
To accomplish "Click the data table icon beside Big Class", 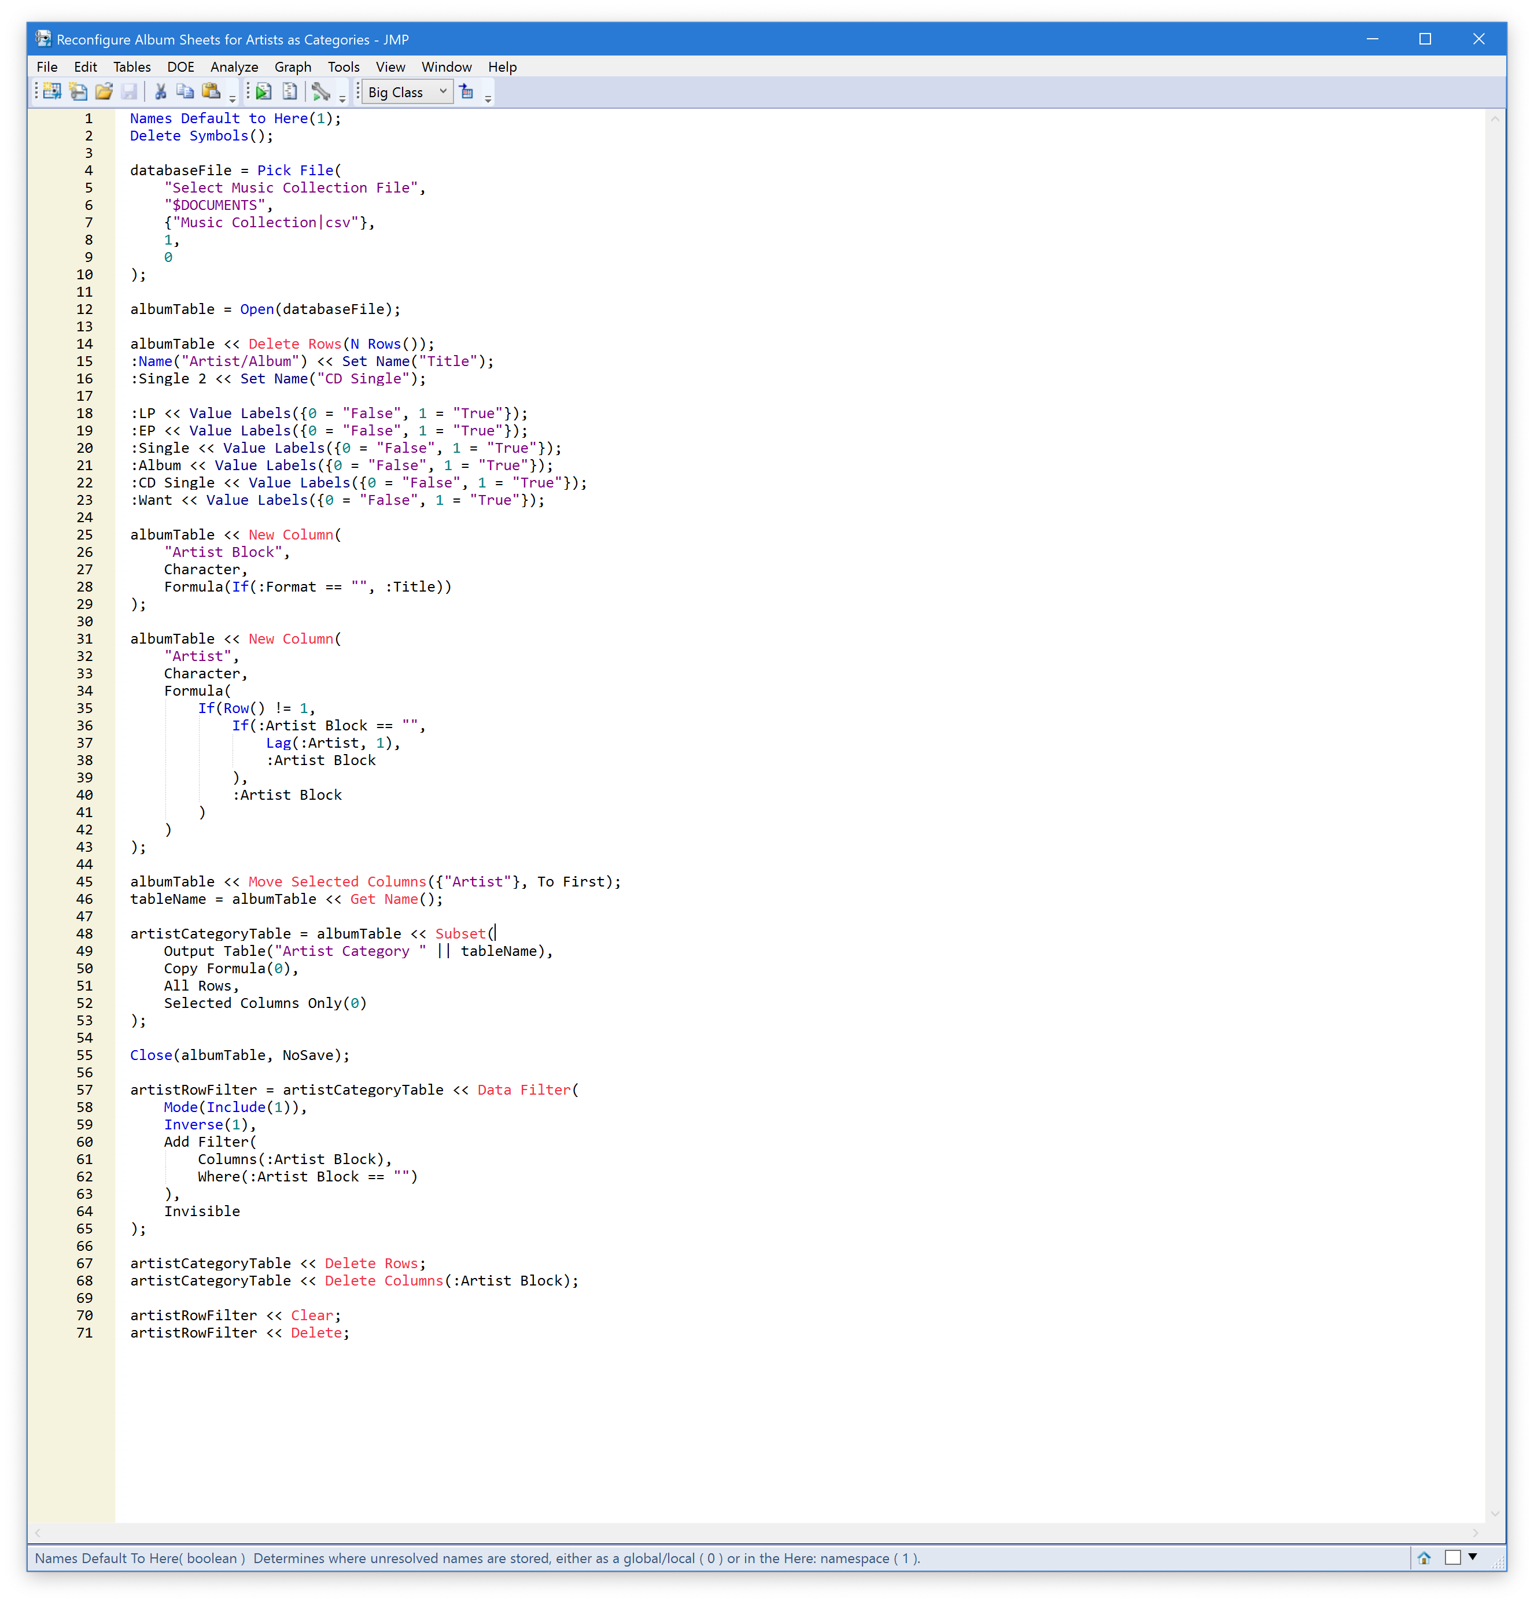I will click(x=467, y=91).
